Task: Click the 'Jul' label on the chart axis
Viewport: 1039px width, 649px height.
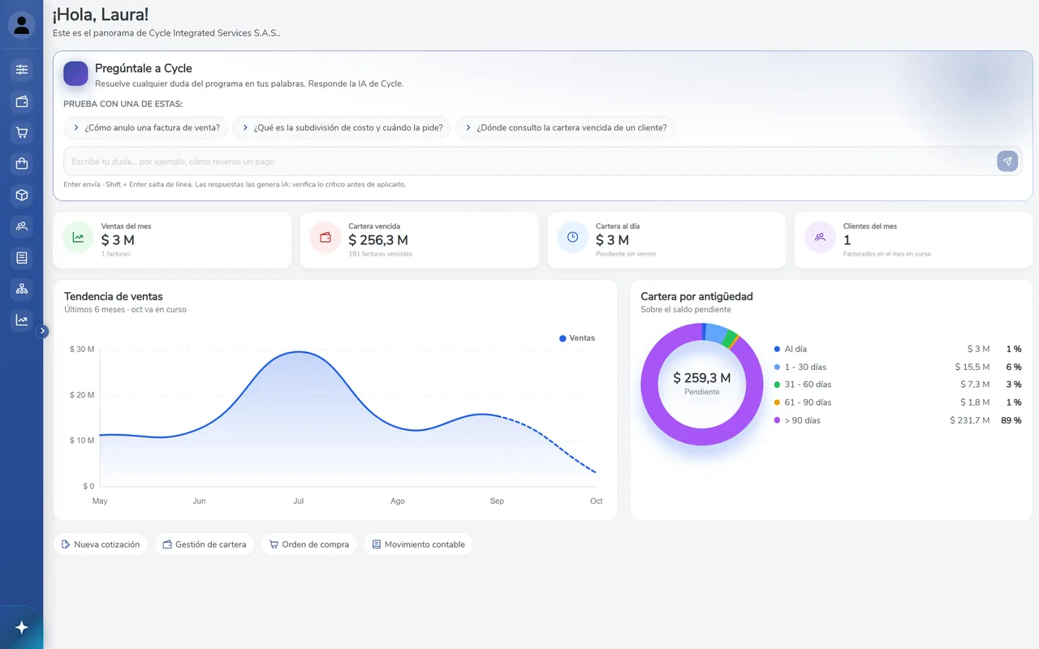Action: click(x=299, y=501)
